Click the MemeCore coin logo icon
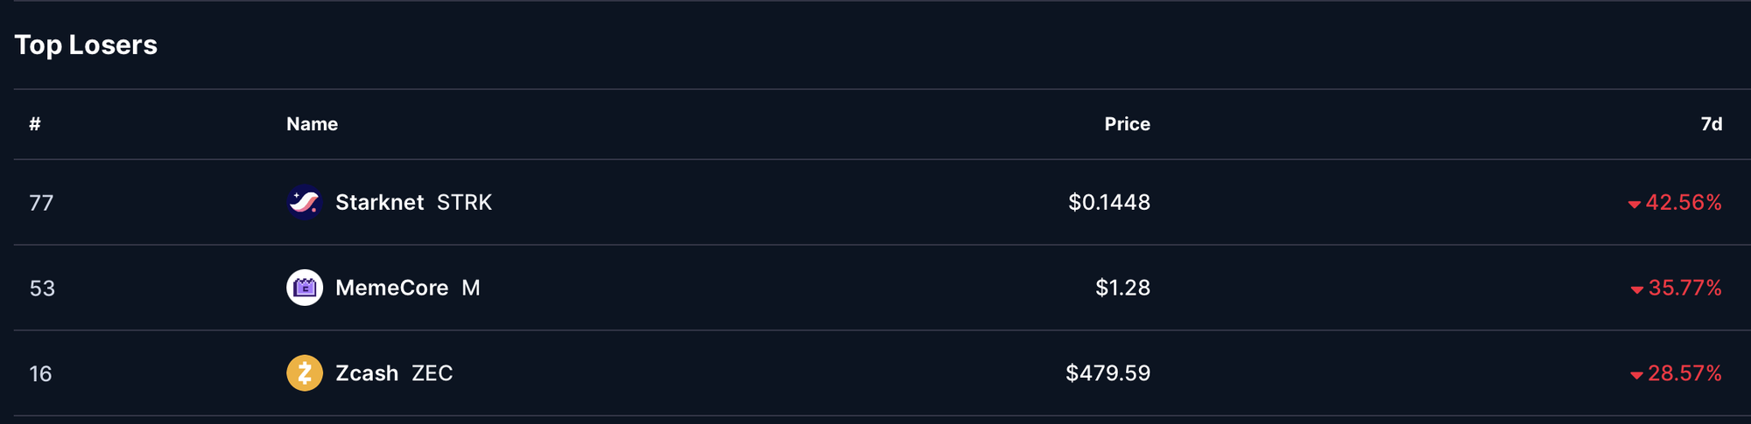The width and height of the screenshot is (1751, 424). coord(305,288)
